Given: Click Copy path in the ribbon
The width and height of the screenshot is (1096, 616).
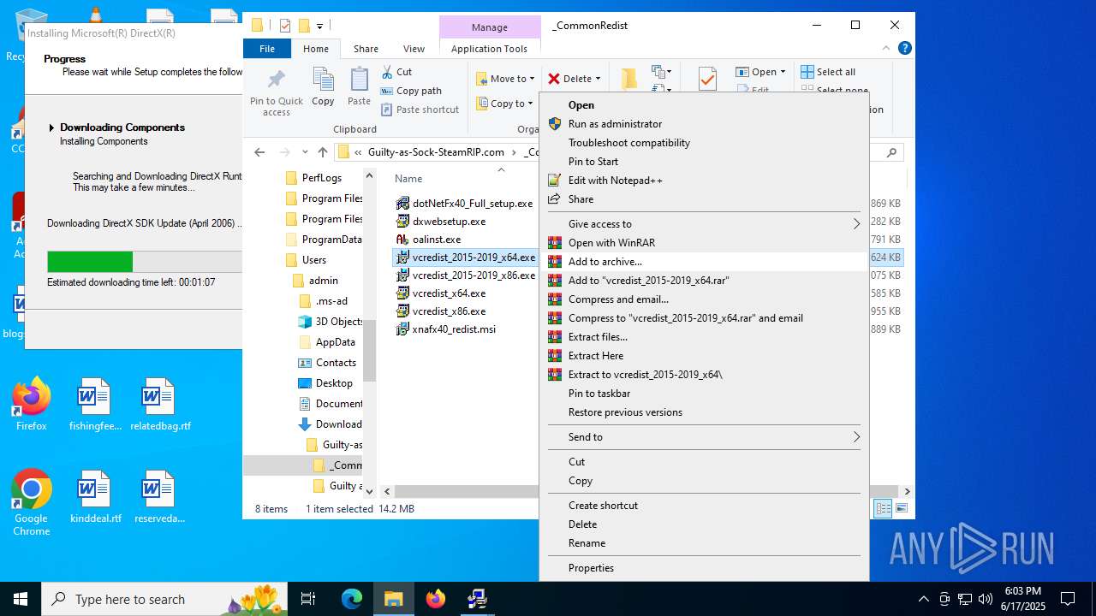Looking at the screenshot, I should 411,91.
